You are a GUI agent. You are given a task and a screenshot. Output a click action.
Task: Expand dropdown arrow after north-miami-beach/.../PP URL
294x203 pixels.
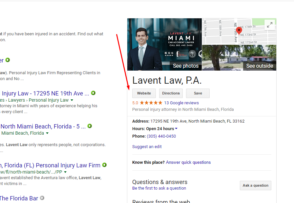coord(65,172)
